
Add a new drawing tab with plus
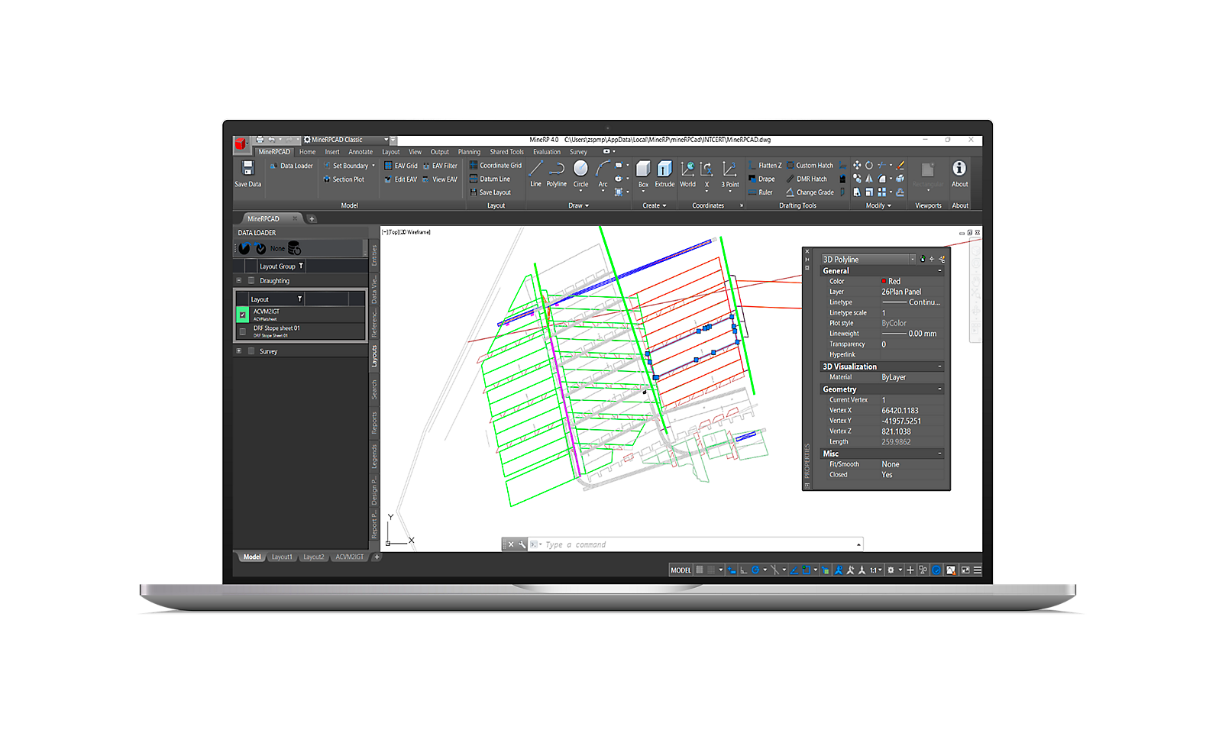point(312,218)
